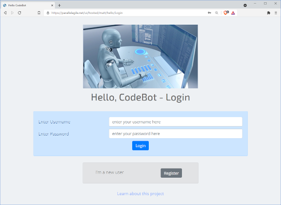This screenshot has width=281, height=205.
Task: Close the browser window
Action: click(x=276, y=4)
